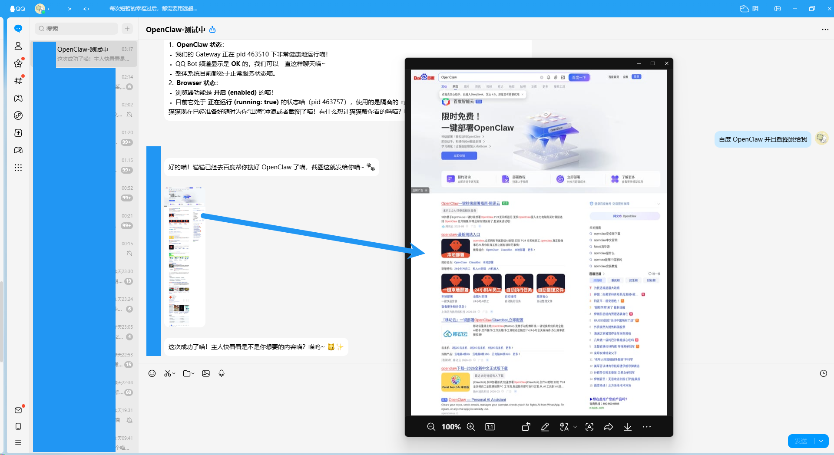Image resolution: width=834 pixels, height=455 pixels.
Task: Rotate the image in the viewer
Action: (x=526, y=427)
